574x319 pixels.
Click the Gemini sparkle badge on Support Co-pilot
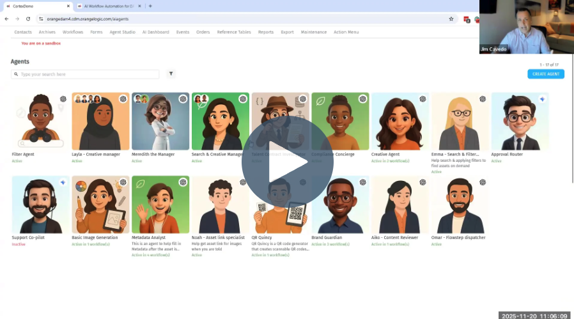[x=63, y=182]
